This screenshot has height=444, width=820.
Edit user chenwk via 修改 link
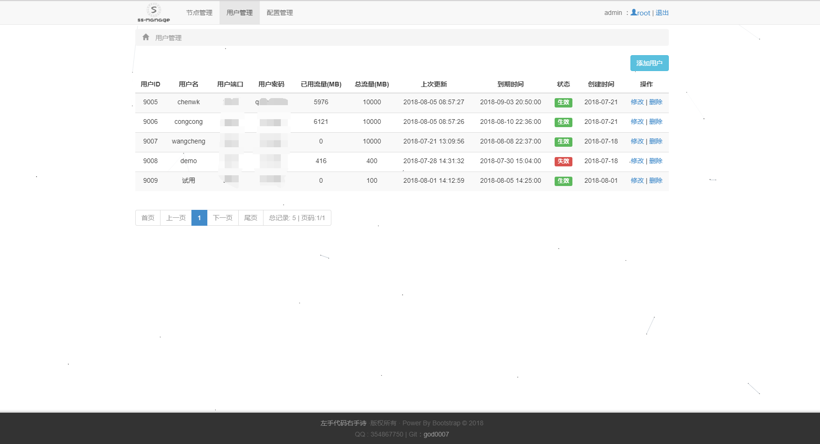point(637,102)
